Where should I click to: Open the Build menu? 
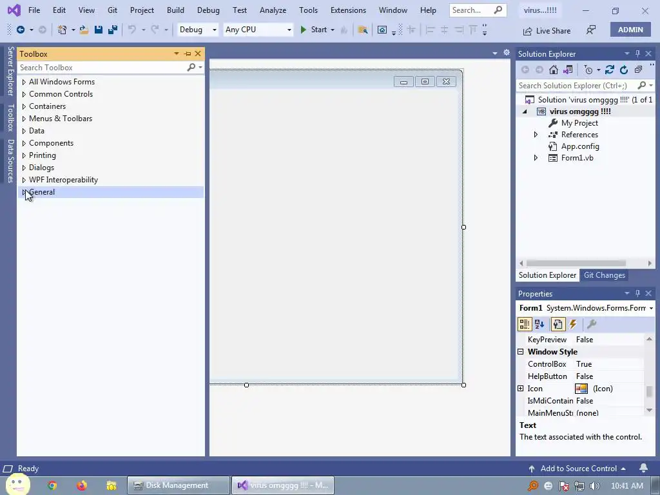click(x=175, y=10)
